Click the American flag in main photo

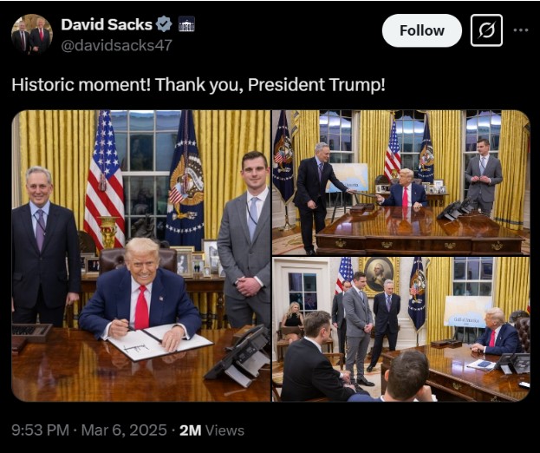[x=104, y=180]
